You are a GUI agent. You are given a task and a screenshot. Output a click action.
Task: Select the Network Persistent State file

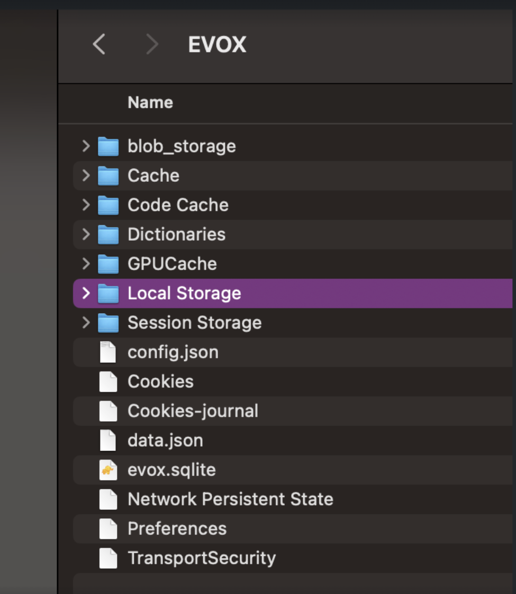pyautogui.click(x=230, y=499)
